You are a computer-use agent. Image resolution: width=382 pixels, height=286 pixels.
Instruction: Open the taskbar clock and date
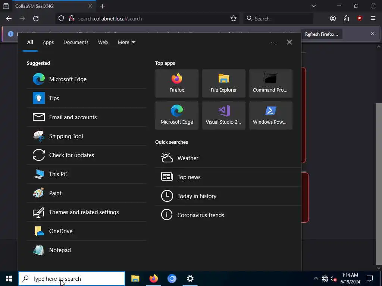click(x=350, y=279)
